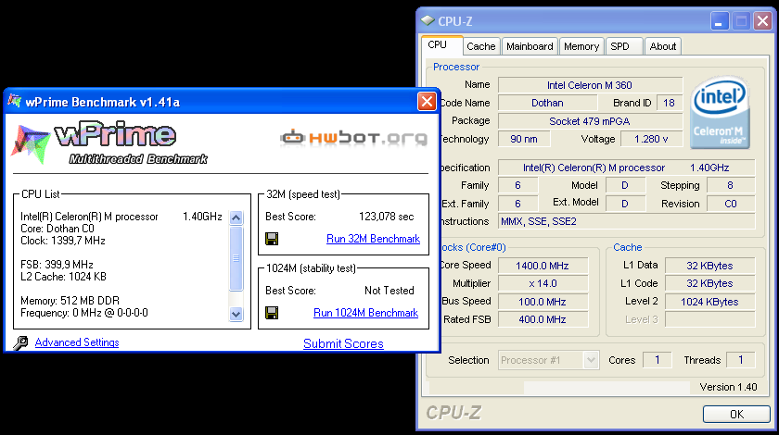Image resolution: width=779 pixels, height=435 pixels.
Task: Run the 32M Benchmark
Action: [373, 239]
